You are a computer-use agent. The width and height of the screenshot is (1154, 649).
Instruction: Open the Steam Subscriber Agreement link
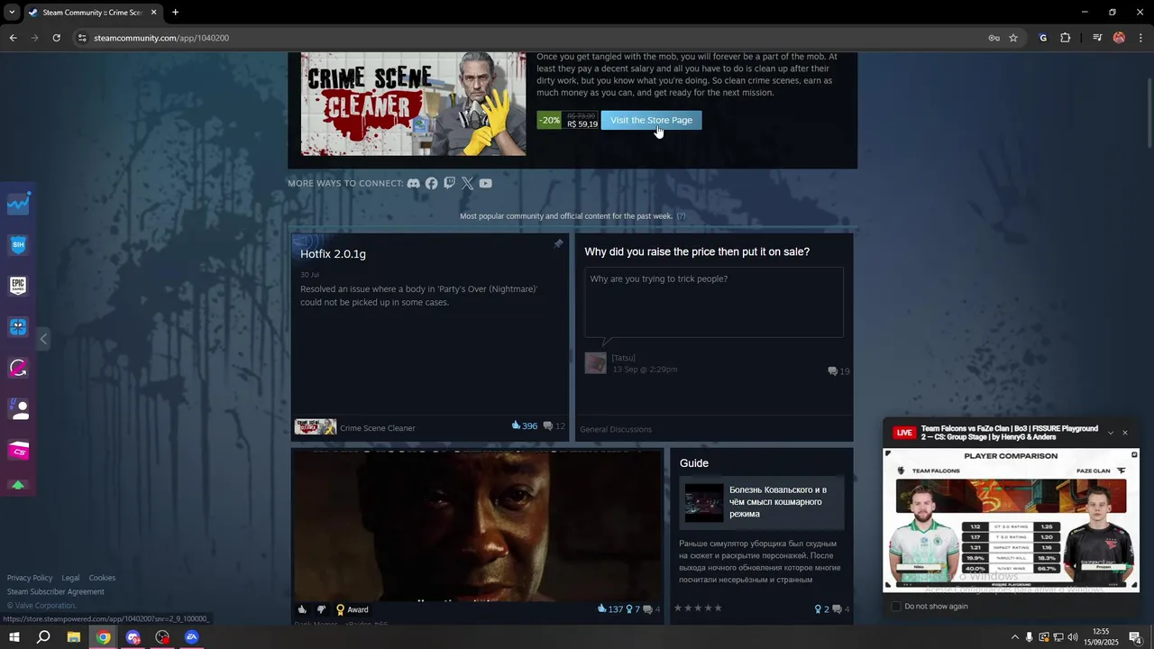click(x=56, y=592)
